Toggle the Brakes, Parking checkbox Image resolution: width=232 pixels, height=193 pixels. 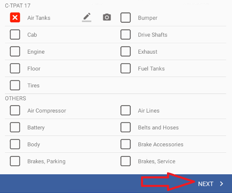pos(15,161)
